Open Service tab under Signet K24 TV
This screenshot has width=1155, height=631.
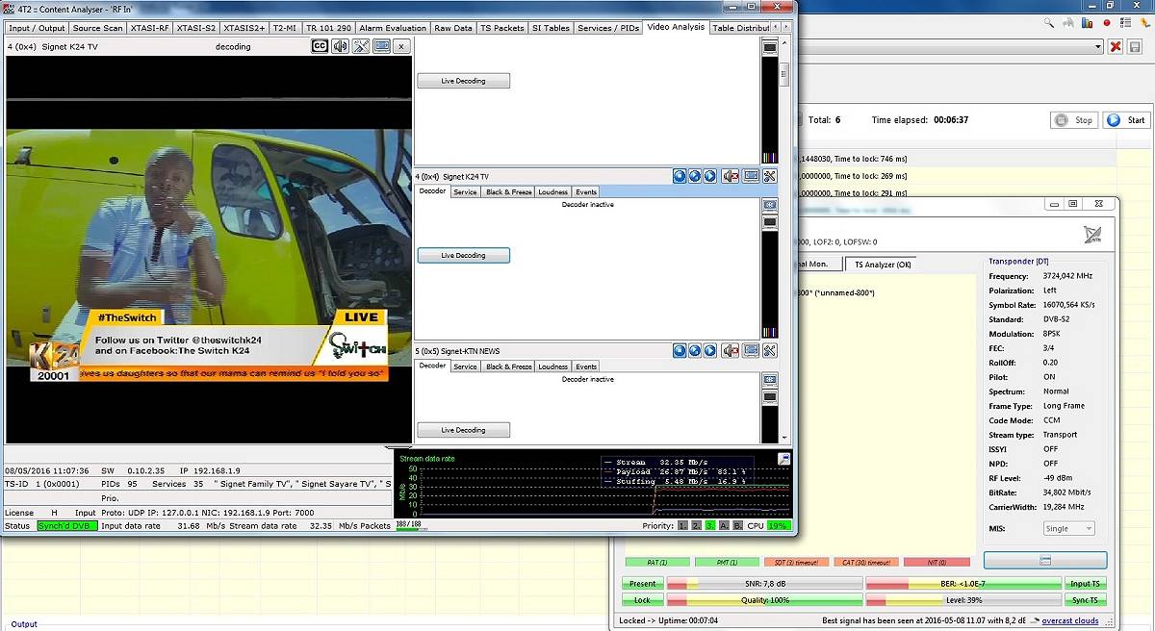(466, 191)
